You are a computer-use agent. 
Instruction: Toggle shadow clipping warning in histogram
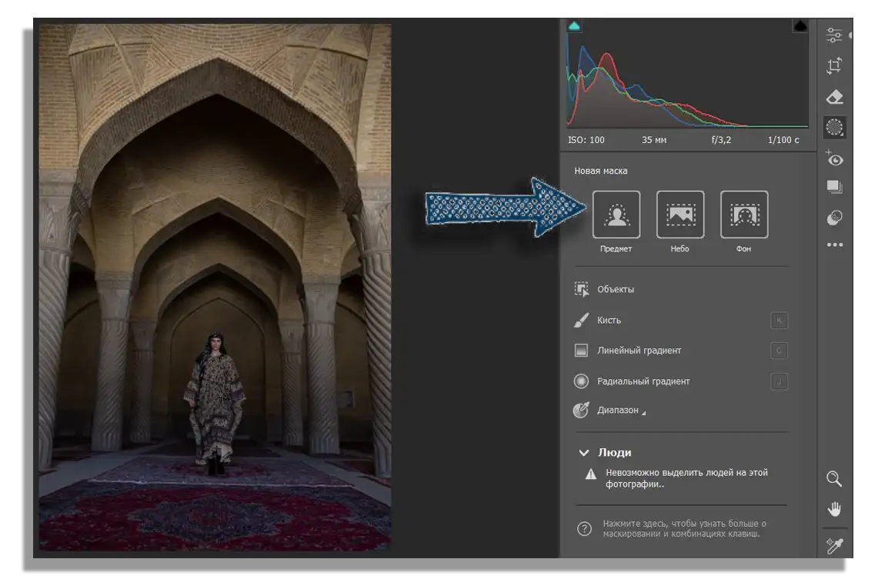(574, 26)
